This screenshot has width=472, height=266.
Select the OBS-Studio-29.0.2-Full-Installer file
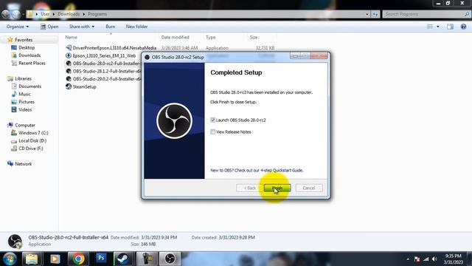(106, 79)
